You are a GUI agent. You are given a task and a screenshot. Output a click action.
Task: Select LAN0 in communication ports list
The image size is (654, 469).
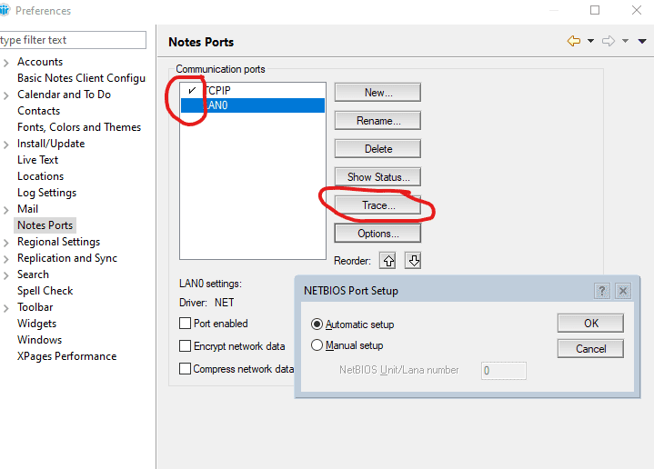(252, 105)
